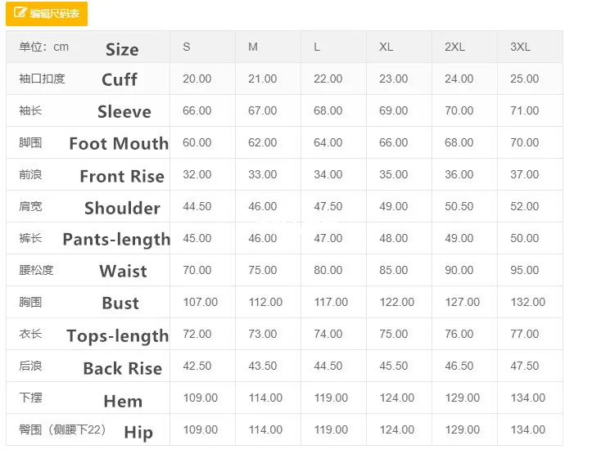Click the Sleeve row label
The width and height of the screenshot is (592, 454).
[124, 111]
